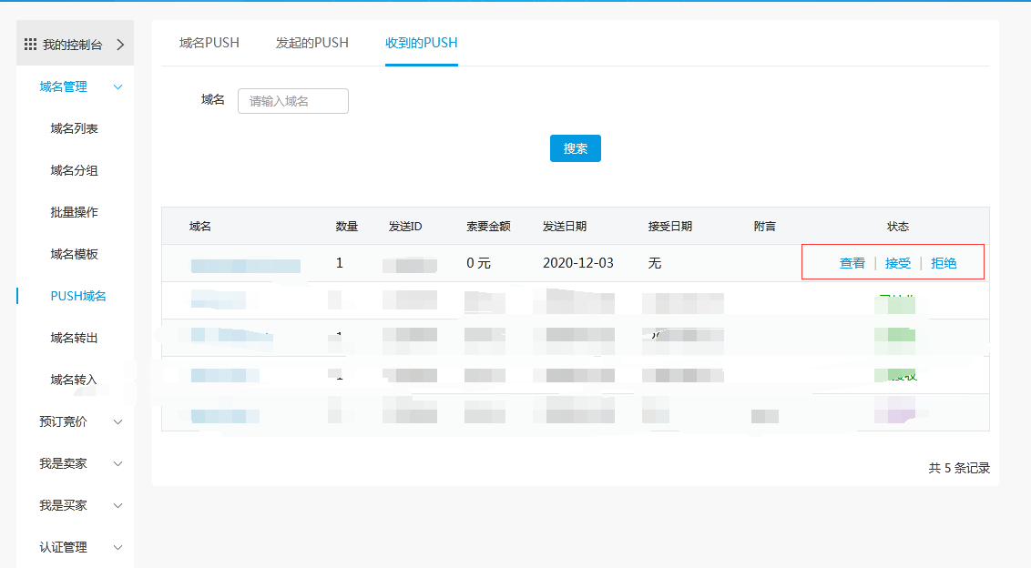1031x568 pixels.
Task: Expand the 我是卖家 section
Action: tap(117, 464)
